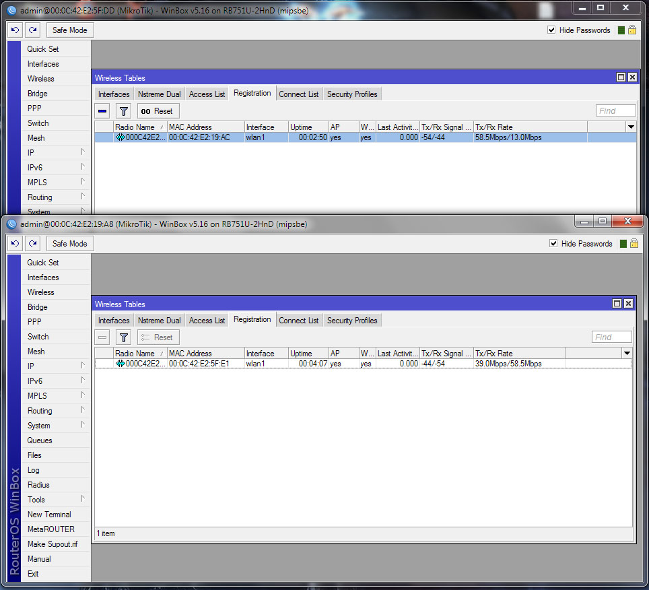Switch to Connect List tab in bottom window
This screenshot has height=590, width=649.
coord(298,321)
